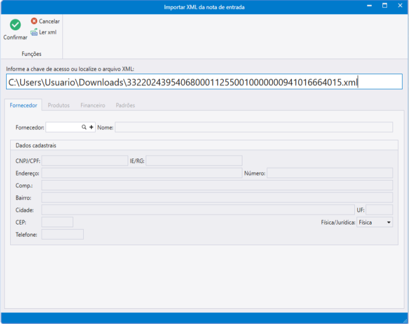This screenshot has width=410, height=324.
Task: Minimize the Importar XML window
Action: pos(369,6)
